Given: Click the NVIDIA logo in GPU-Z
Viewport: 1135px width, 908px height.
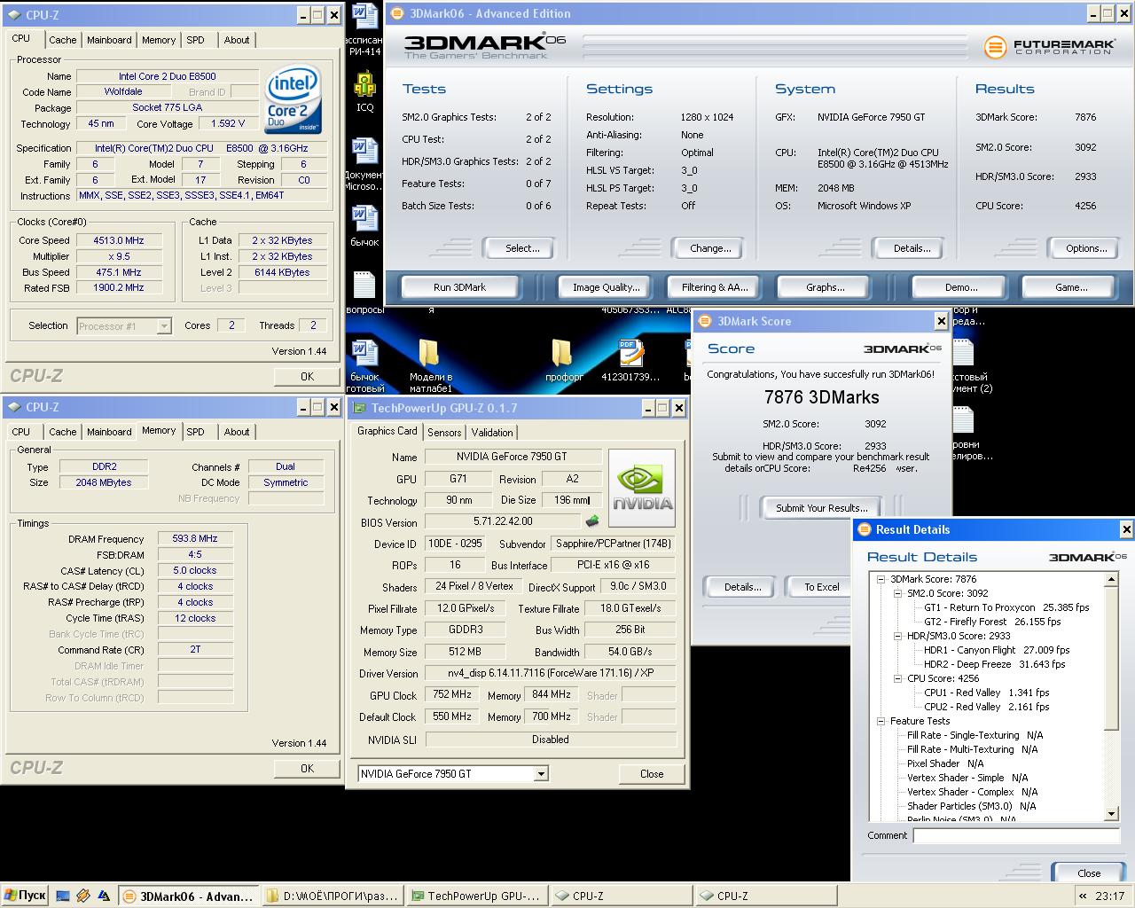Looking at the screenshot, I should [642, 489].
